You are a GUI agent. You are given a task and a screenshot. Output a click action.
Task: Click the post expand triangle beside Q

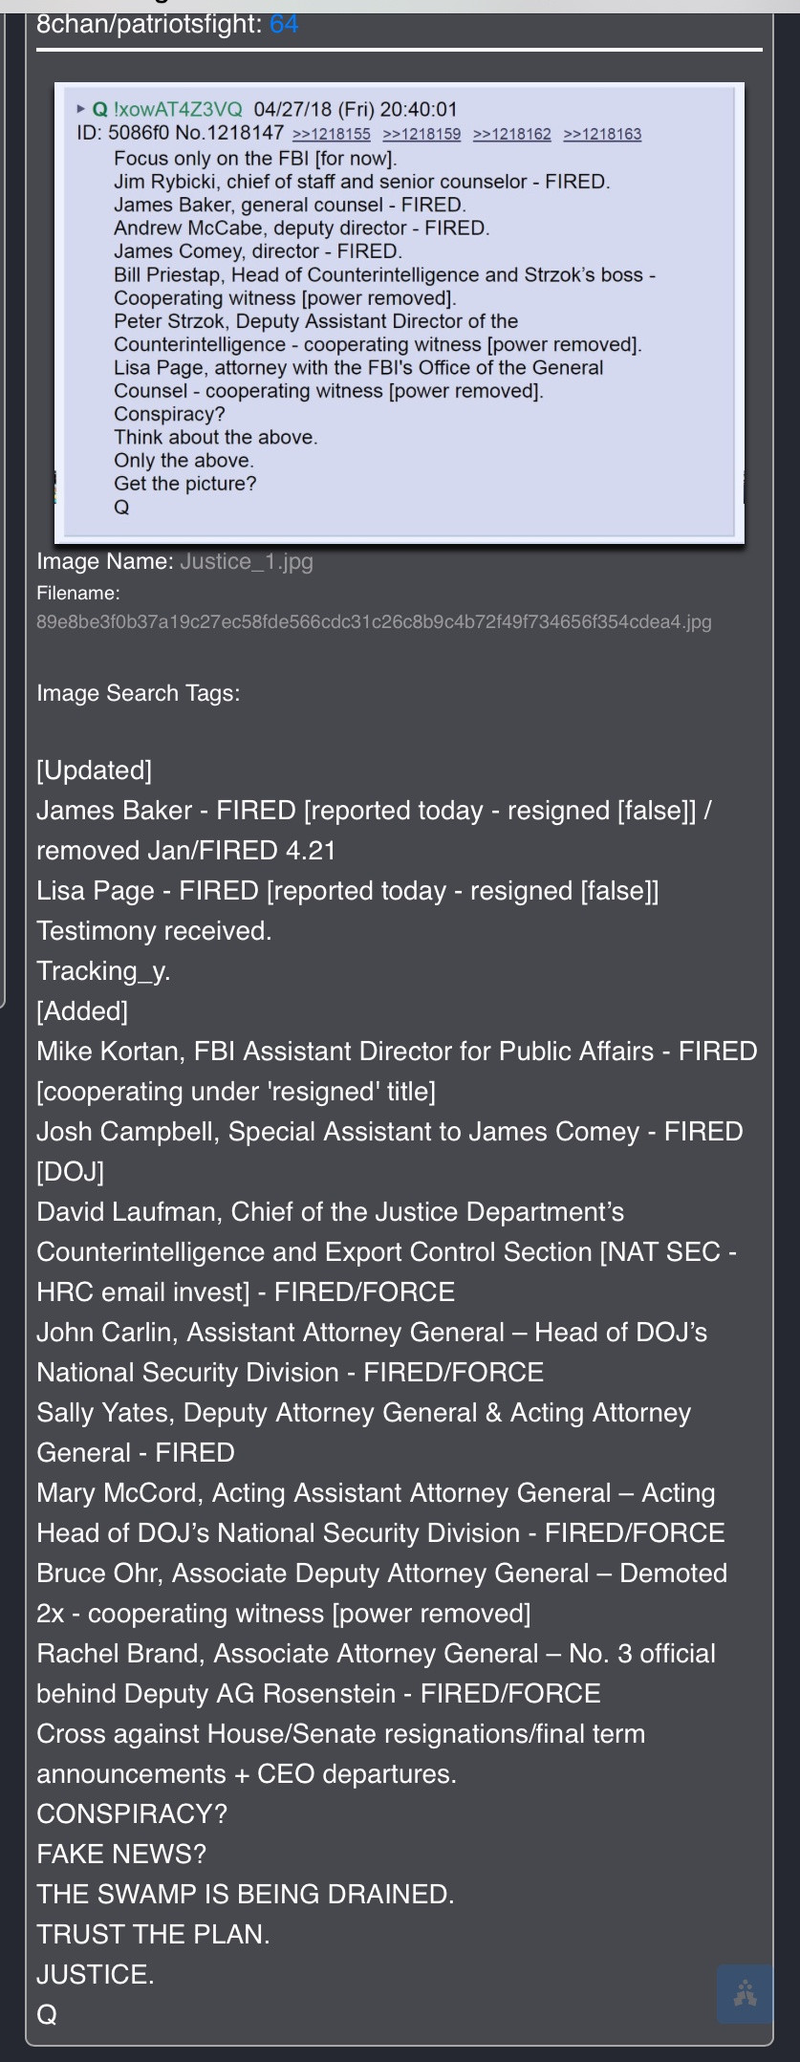pyautogui.click(x=81, y=110)
